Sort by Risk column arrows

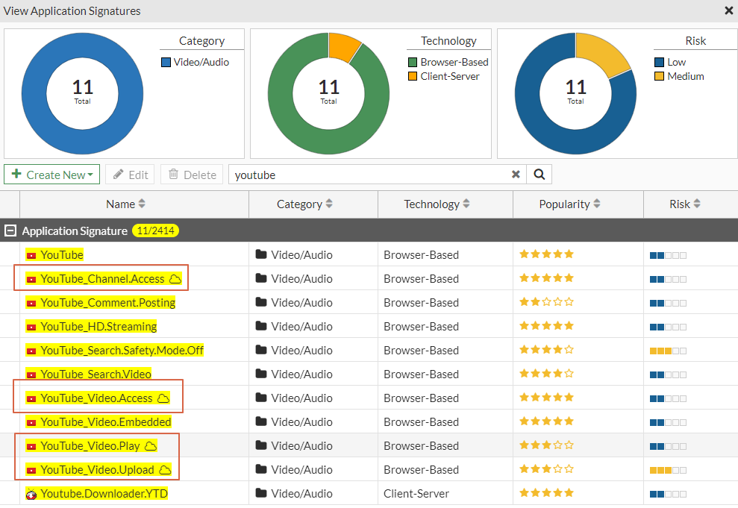point(696,204)
